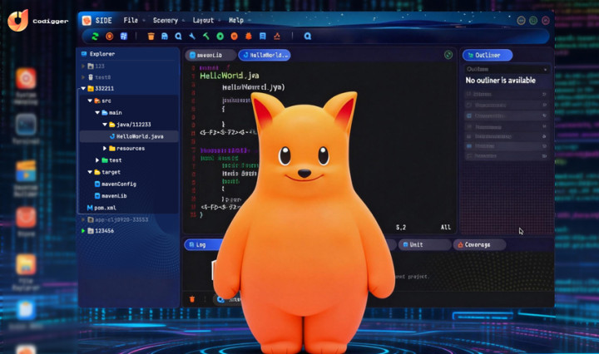The image size is (599, 354).
Task: Open the Log bottom tab
Action: click(x=204, y=245)
